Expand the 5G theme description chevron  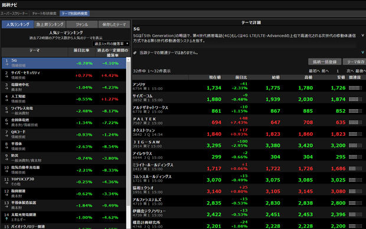pos(362,35)
